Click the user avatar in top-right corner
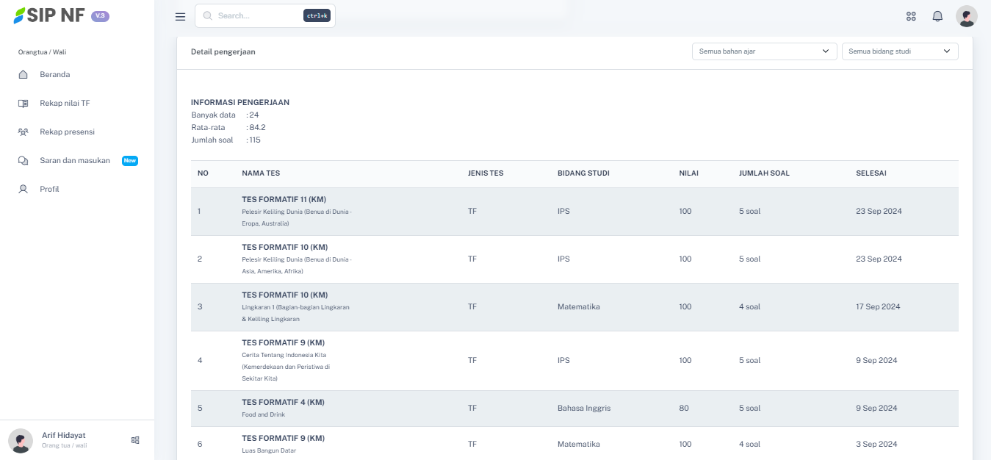This screenshot has width=991, height=460. click(966, 16)
